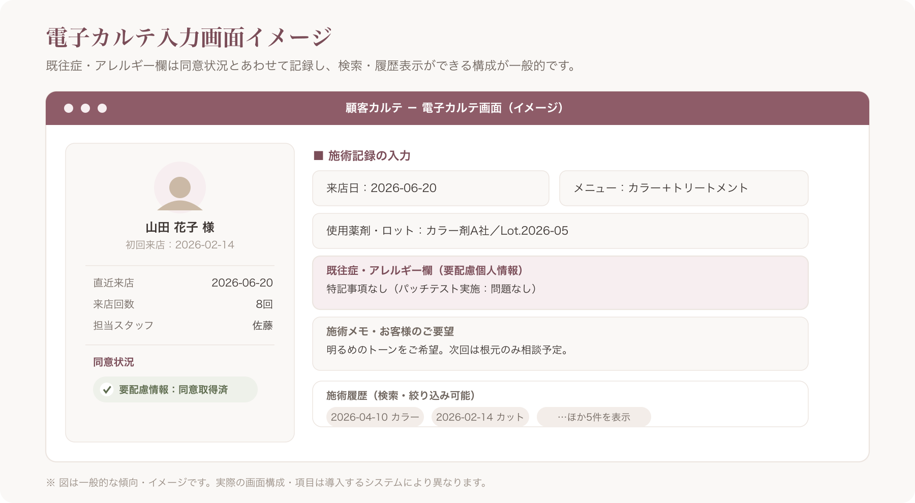Viewport: 915px width, 503px height.
Task: Click the second window dot in title bar
Action: click(x=85, y=108)
